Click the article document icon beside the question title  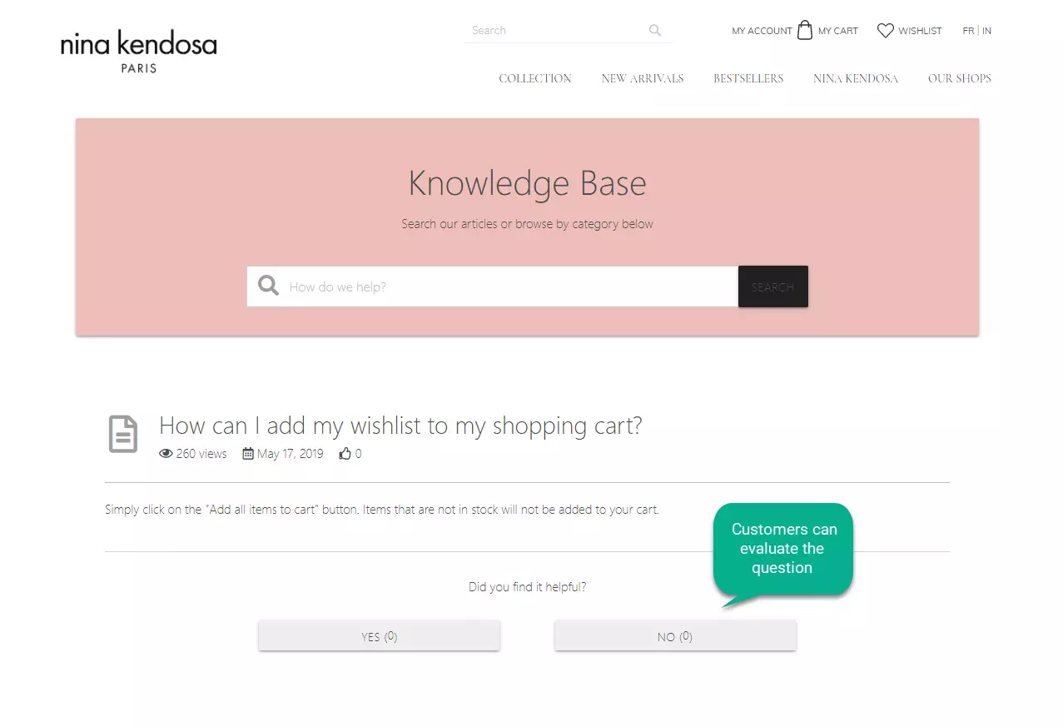[x=122, y=434]
